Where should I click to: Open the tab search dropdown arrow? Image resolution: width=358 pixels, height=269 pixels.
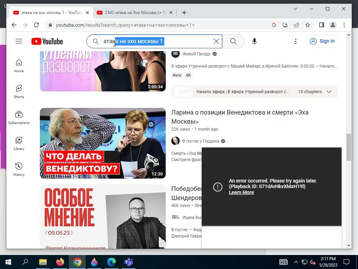pos(295,9)
